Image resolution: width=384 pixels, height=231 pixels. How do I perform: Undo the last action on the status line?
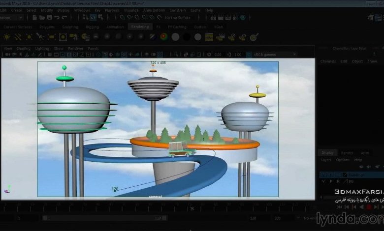(x=57, y=17)
